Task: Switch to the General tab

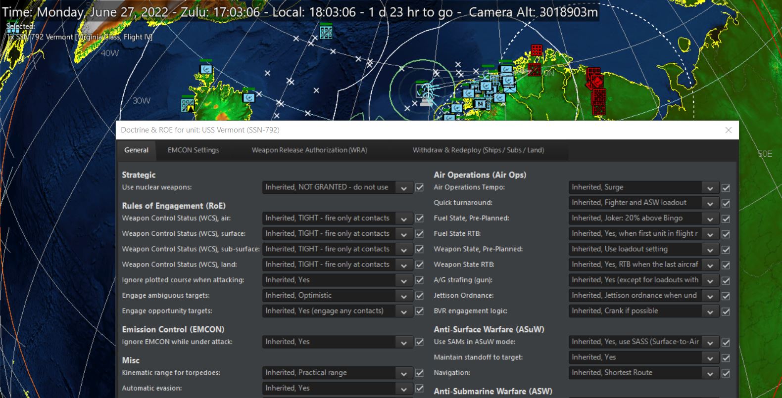Action: (136, 150)
